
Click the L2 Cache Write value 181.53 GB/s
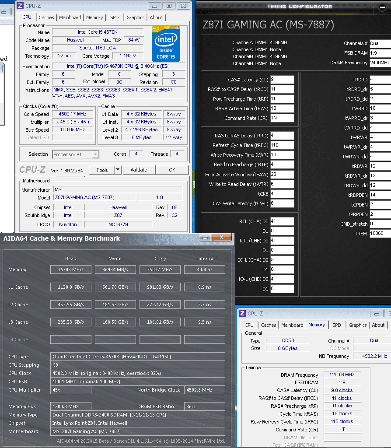(115, 304)
